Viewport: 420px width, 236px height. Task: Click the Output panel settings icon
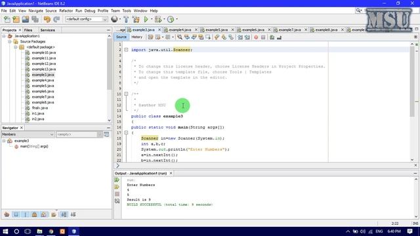coord(117,201)
